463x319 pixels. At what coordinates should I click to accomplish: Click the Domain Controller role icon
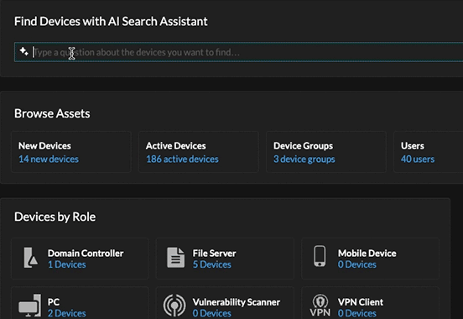31,258
